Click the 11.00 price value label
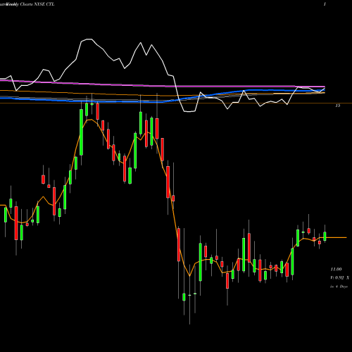 point(336,269)
